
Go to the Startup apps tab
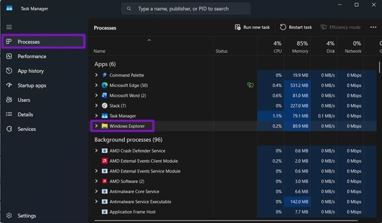(x=44, y=85)
